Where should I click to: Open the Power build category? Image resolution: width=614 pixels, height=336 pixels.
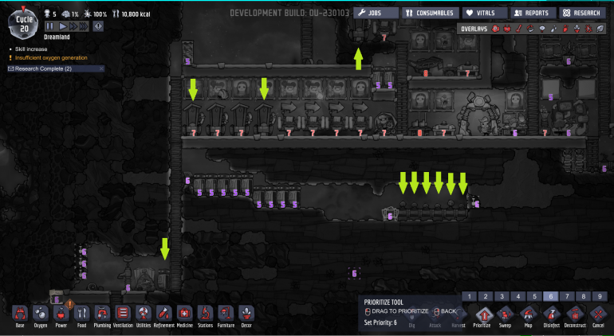tap(61, 314)
